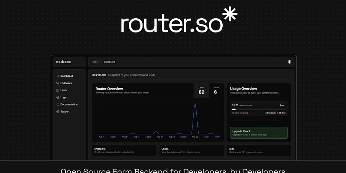Click the Documentation book icon
The height and width of the screenshot is (173, 346).
pyautogui.click(x=58, y=104)
